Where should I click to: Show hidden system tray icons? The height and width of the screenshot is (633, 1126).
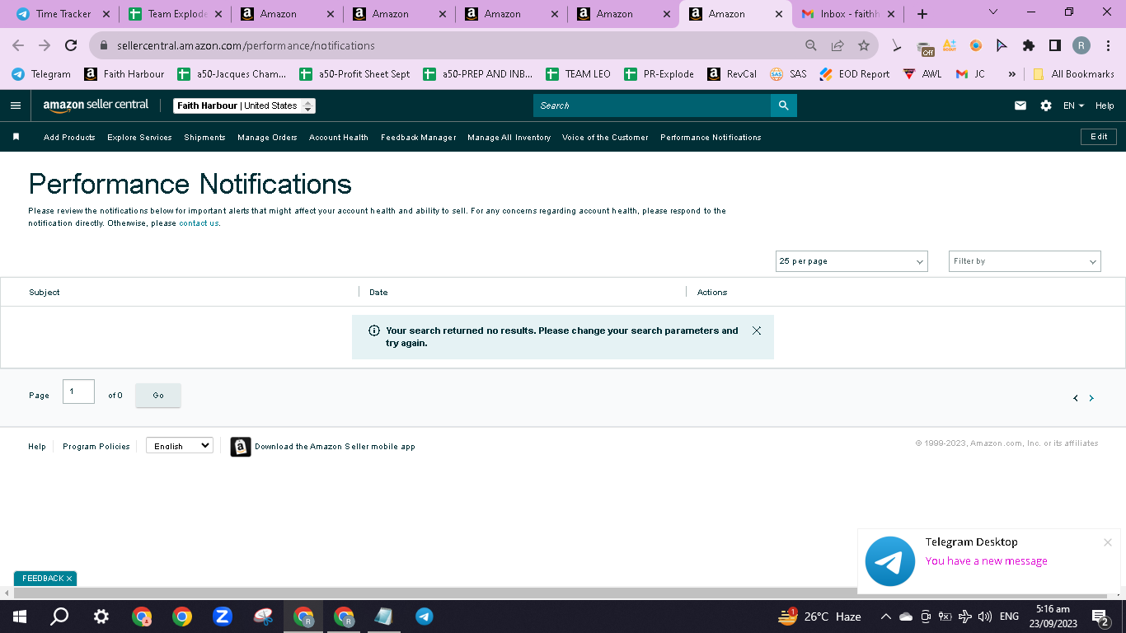pos(886,617)
